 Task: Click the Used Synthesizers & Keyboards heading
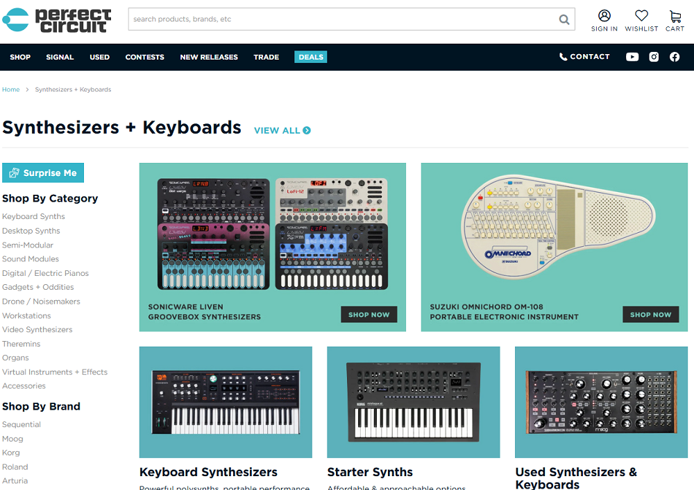pos(576,478)
